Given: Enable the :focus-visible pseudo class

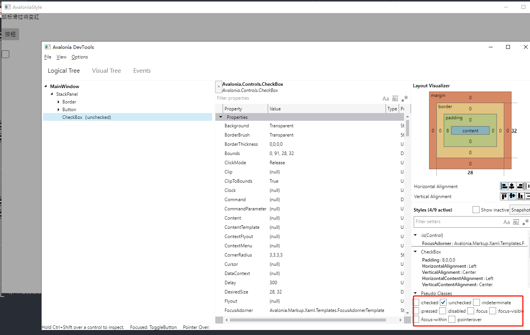Looking at the screenshot, I should point(493,311).
